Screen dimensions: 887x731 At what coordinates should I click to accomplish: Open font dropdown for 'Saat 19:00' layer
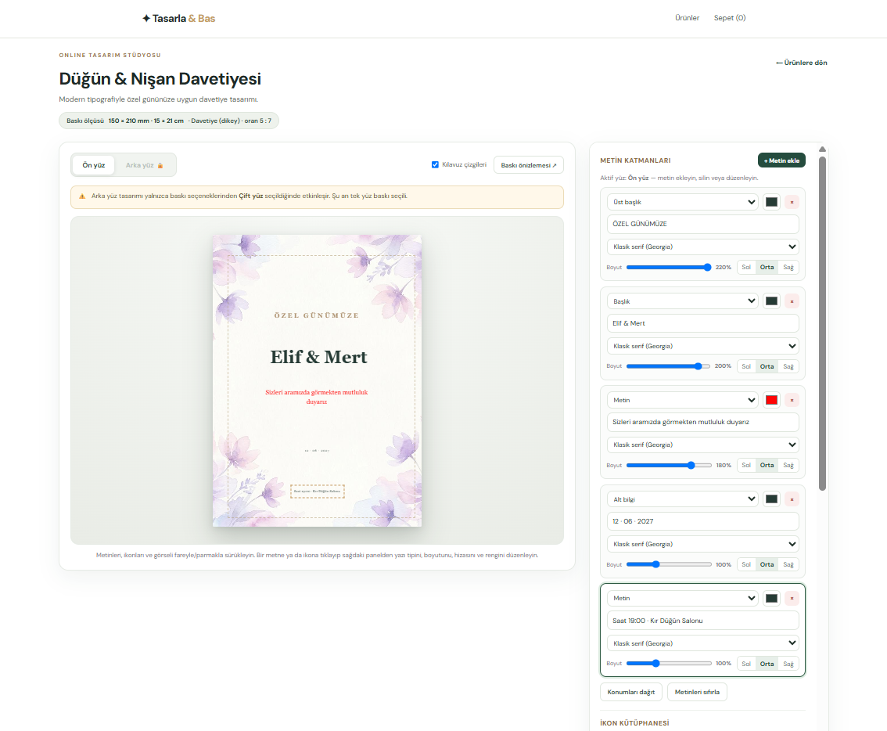(x=703, y=643)
